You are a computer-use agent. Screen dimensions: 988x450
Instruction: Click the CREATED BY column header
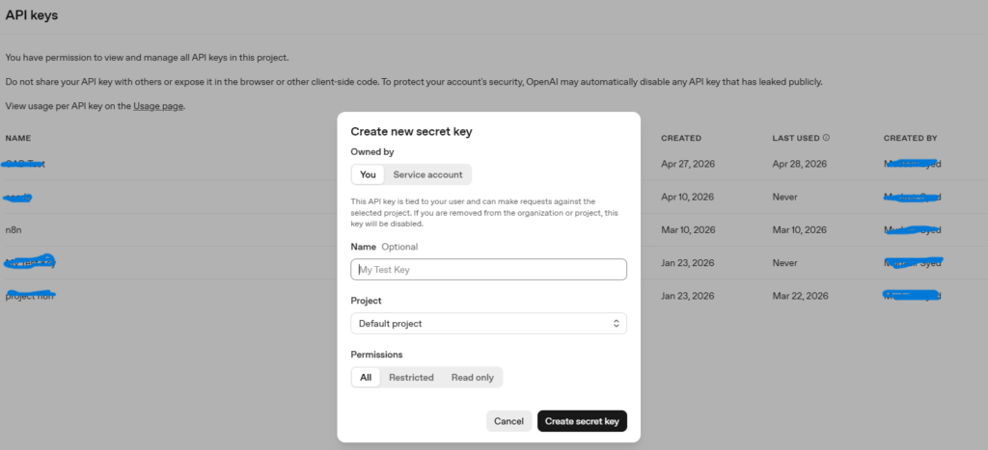pos(910,138)
